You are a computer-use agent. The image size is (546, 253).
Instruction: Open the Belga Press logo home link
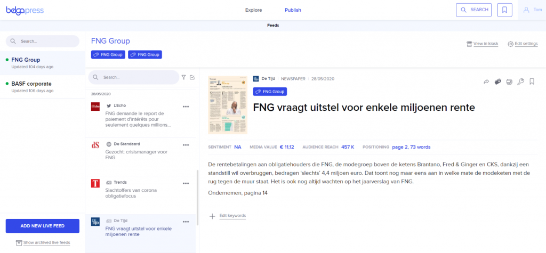click(x=25, y=10)
